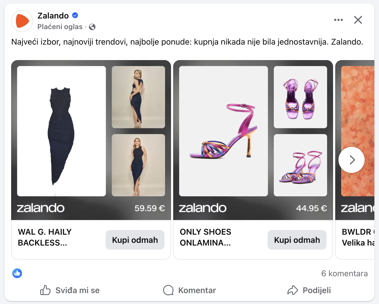Open the three-dot post options menu
Image resolution: width=379 pixels, height=304 pixels.
click(x=338, y=20)
